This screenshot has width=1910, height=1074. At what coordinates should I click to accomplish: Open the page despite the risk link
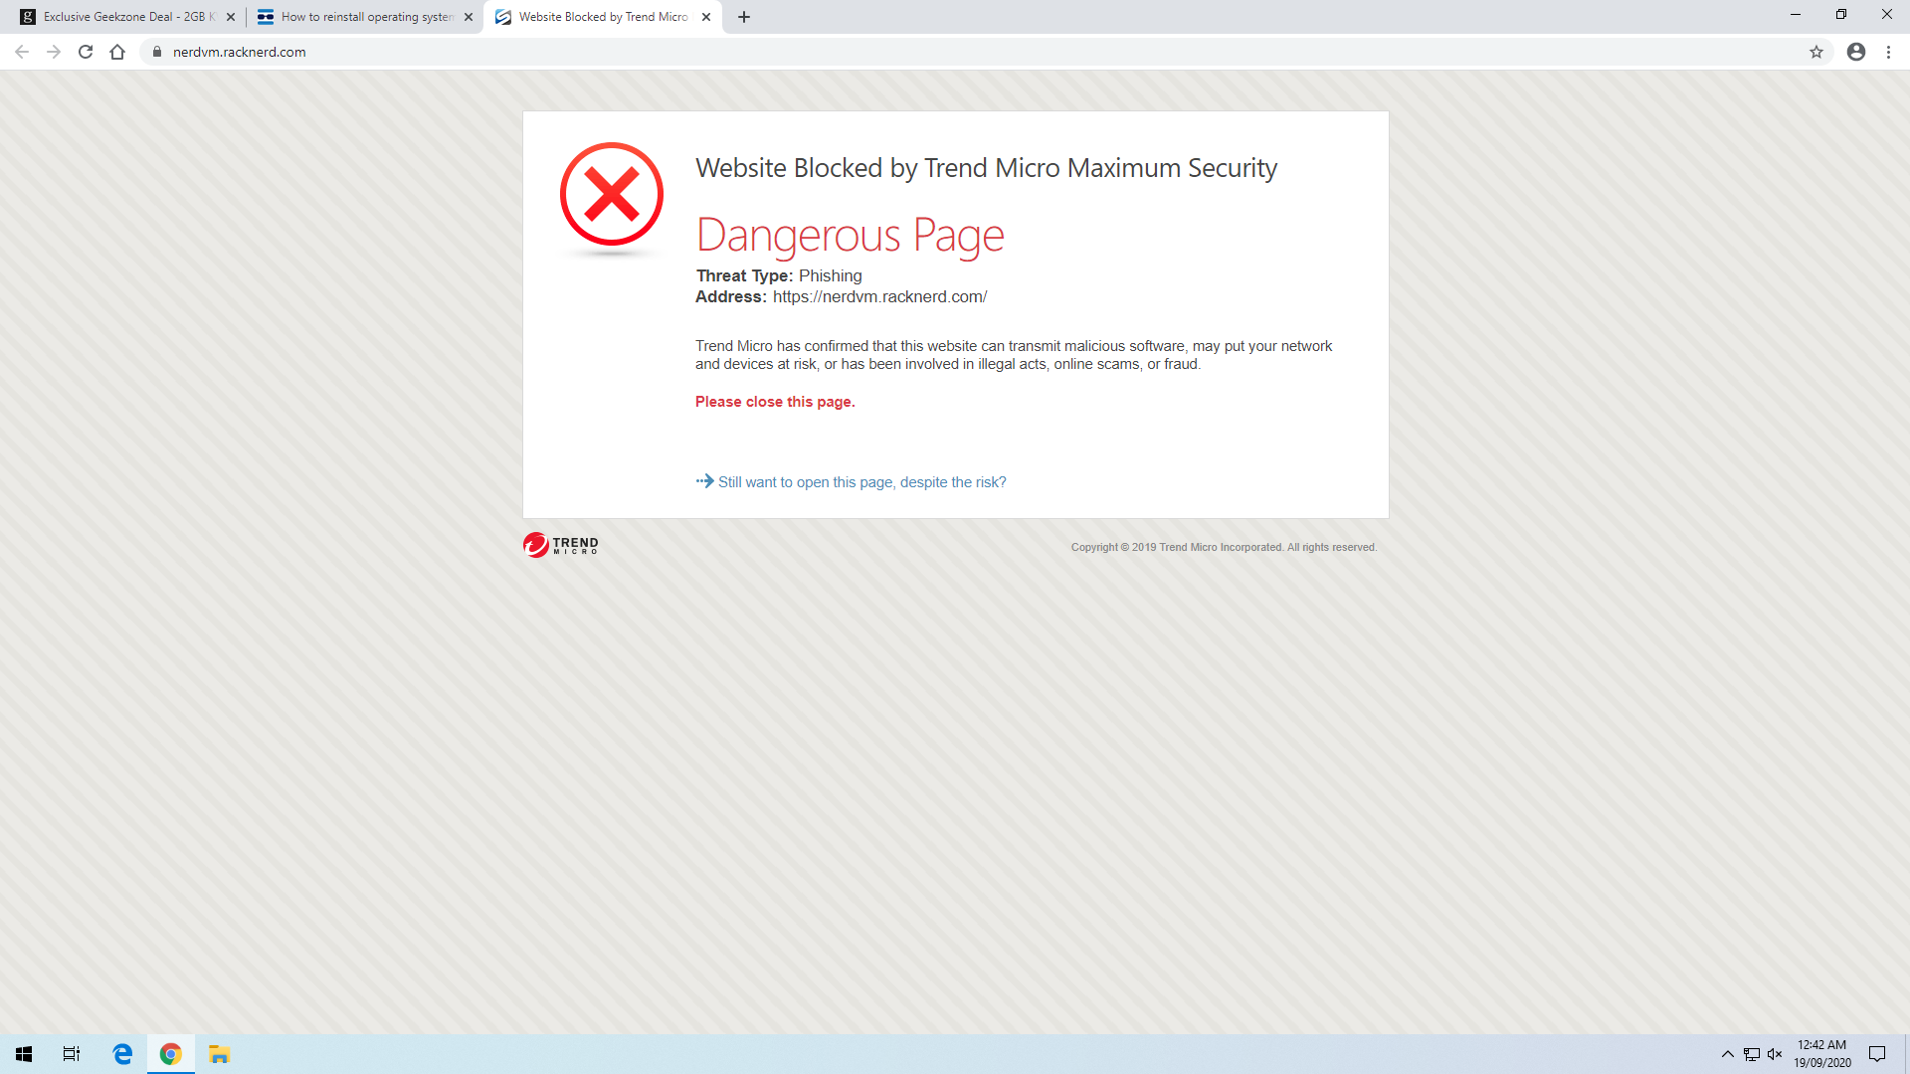coord(861,482)
